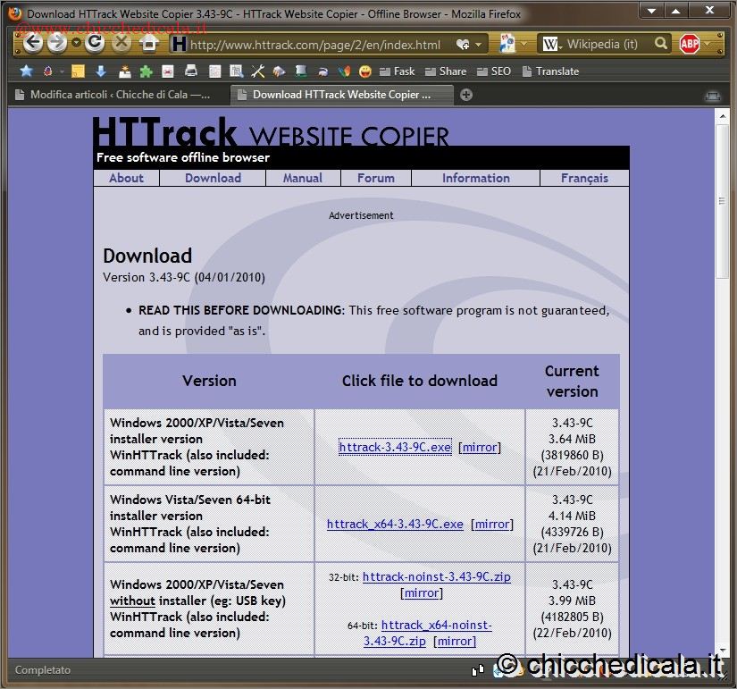Open the Adblock Plus ABP icon

[689, 44]
